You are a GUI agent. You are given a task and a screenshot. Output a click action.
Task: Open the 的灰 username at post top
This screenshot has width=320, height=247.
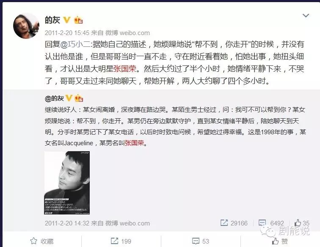coord(52,20)
